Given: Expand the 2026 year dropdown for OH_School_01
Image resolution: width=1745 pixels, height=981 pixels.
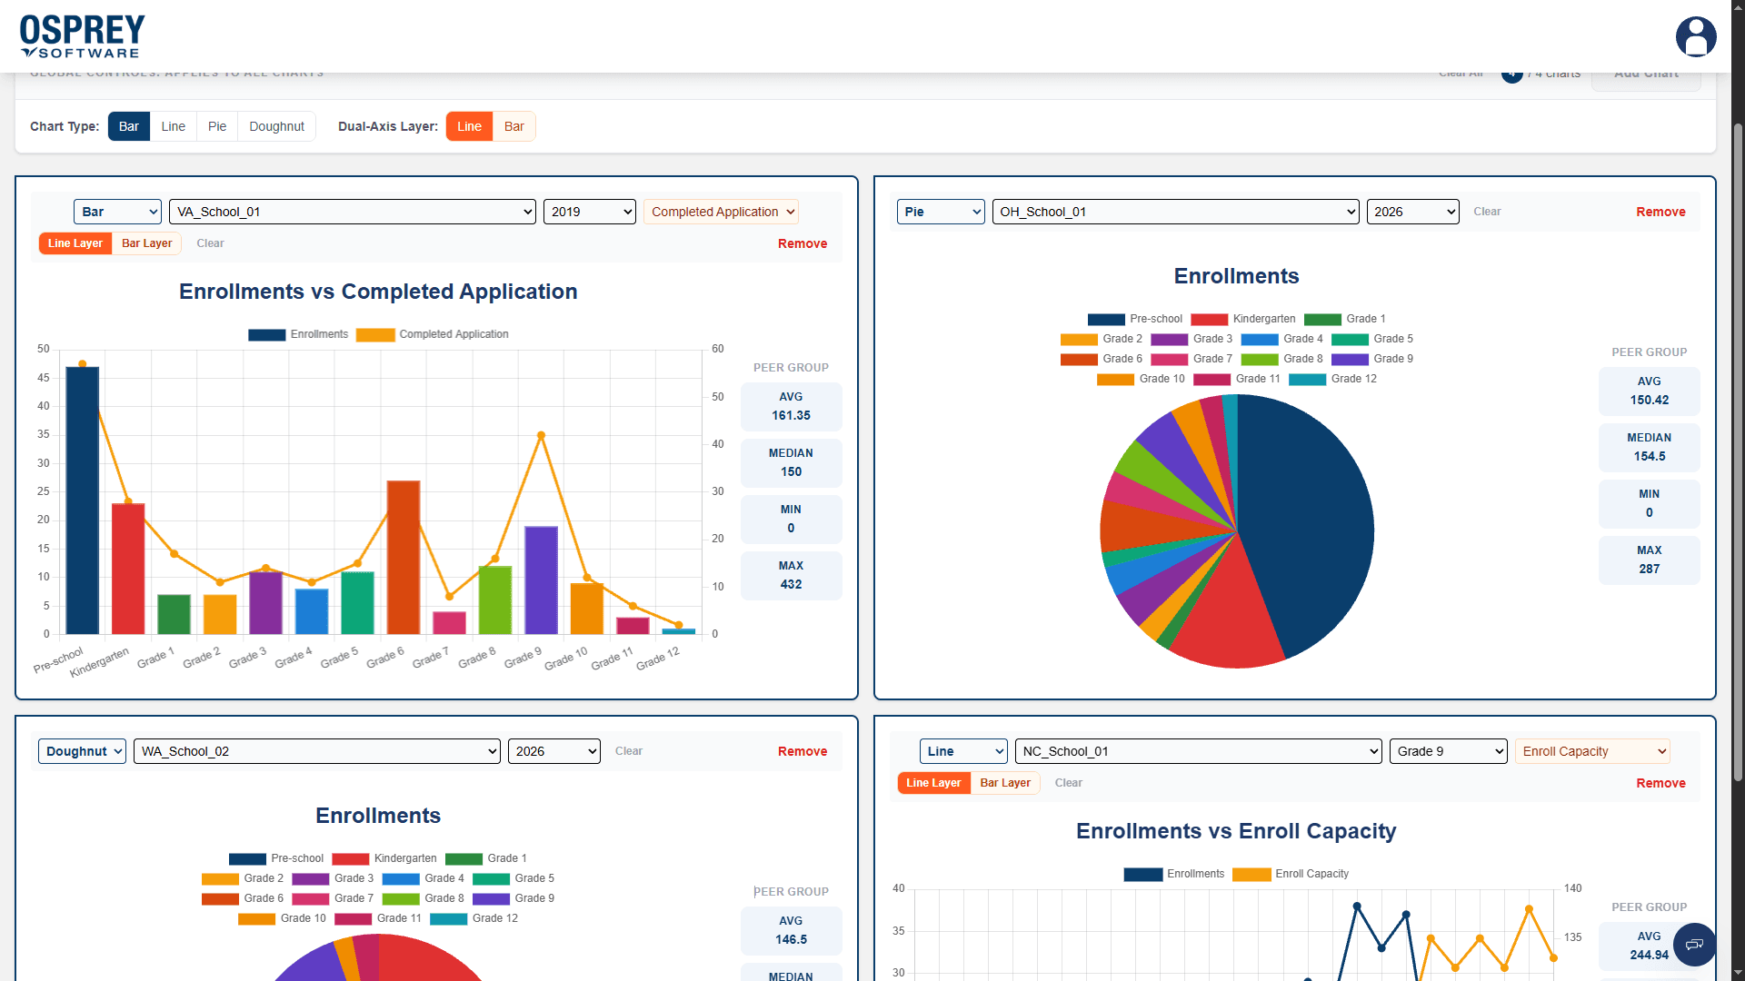Looking at the screenshot, I should pos(1412,212).
